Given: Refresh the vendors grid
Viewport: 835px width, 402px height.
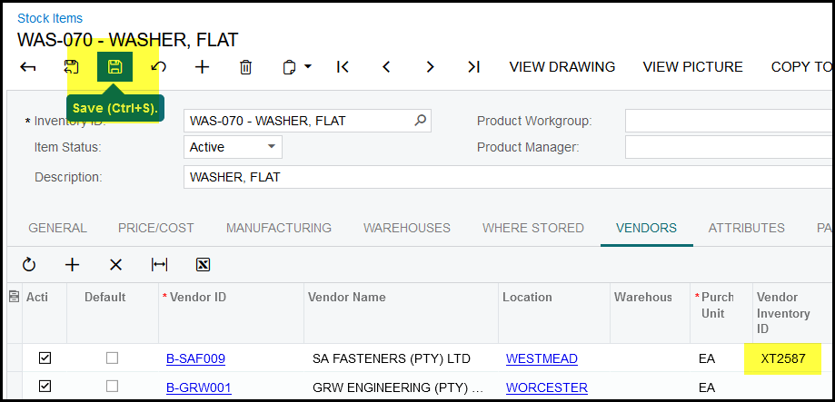Looking at the screenshot, I should (29, 264).
